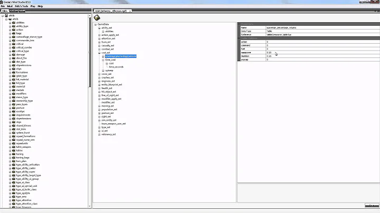Click the fuel value cell
This screenshot has width=380, height=213.
tap(323, 49)
